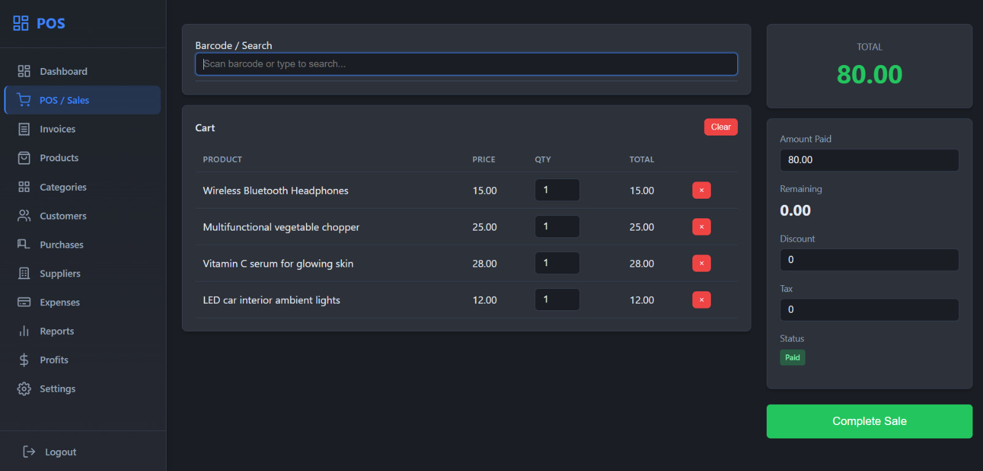View the Reports page
This screenshot has height=471, width=983.
pos(83,331)
